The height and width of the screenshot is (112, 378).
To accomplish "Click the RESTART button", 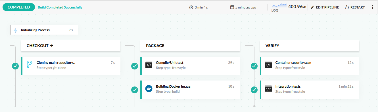I will pos(355,7).
